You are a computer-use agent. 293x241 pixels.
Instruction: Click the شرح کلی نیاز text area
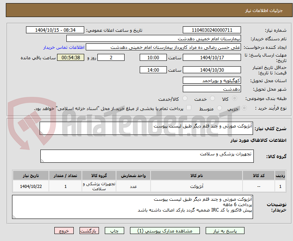(x=146, y=128)
